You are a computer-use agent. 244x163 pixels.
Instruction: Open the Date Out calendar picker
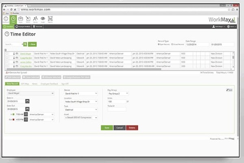pos(27,109)
